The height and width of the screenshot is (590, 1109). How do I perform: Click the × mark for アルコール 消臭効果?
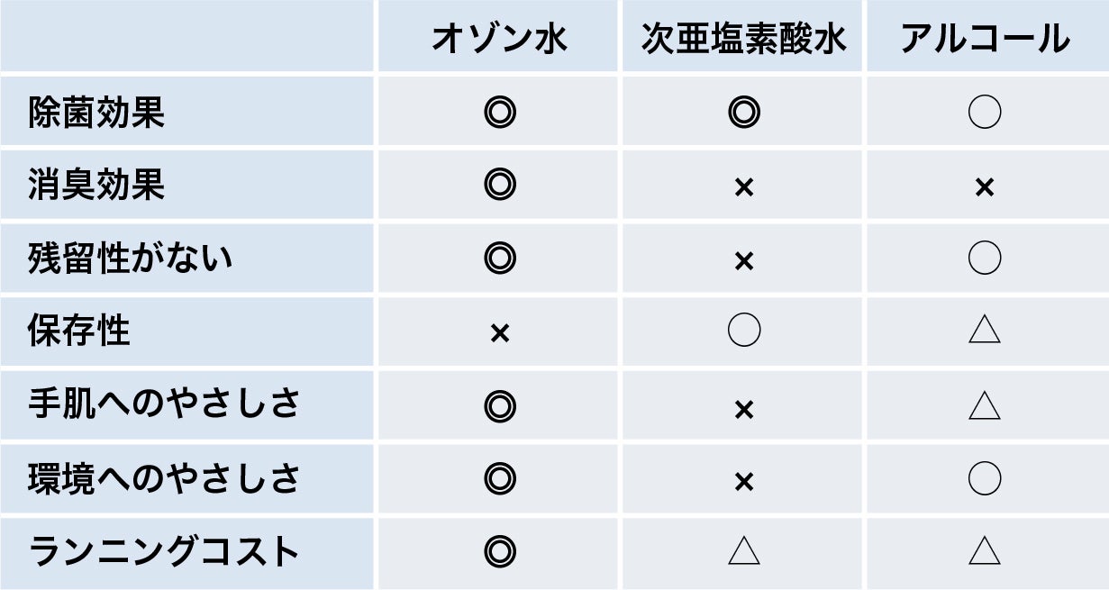(985, 186)
